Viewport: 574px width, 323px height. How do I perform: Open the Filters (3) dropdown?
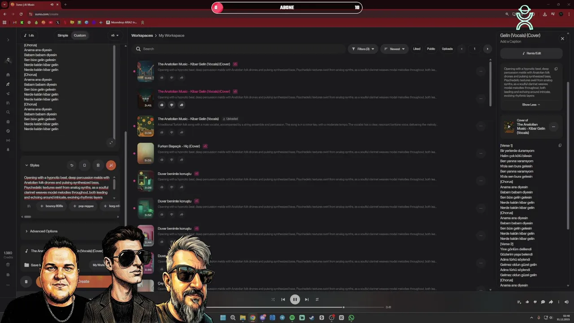(x=363, y=49)
